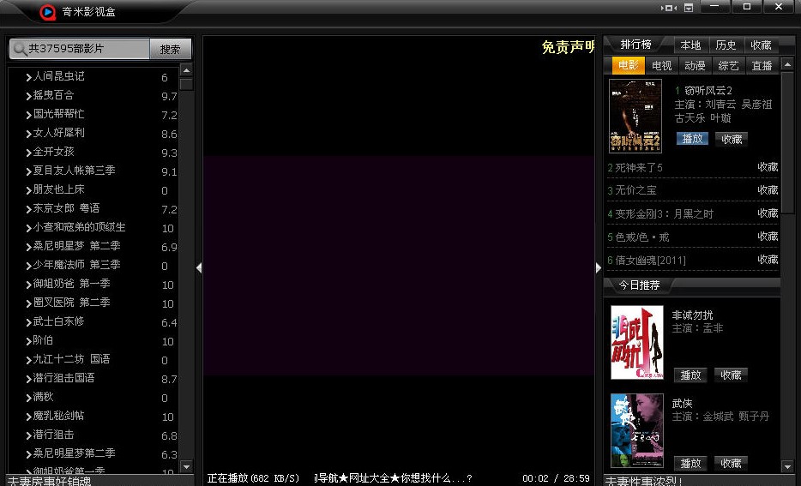Open the title bar dropdown menu icon
This screenshot has width=801, height=486.
pos(689,8)
